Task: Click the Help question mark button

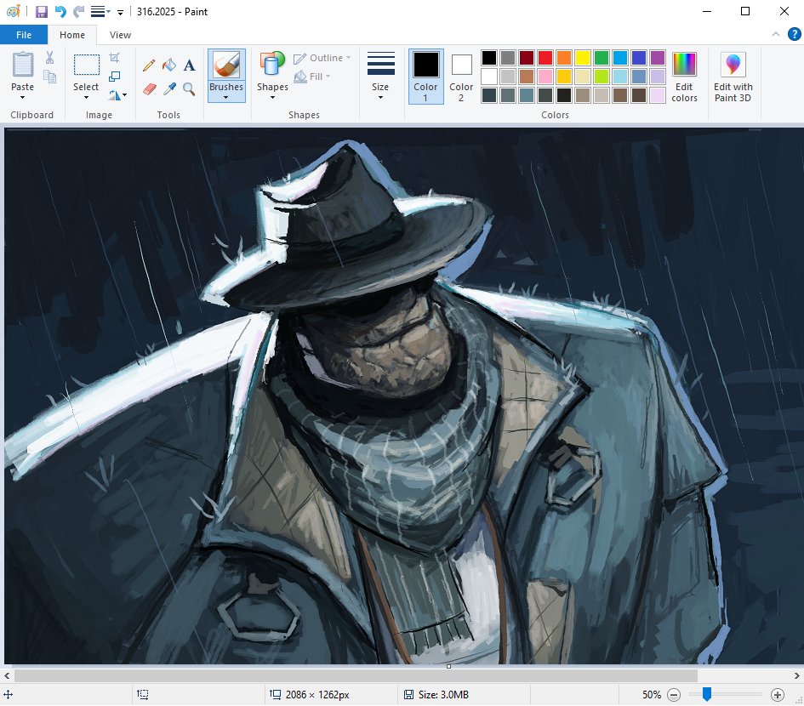Action: 793,35
